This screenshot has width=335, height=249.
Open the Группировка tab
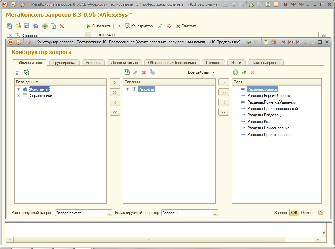[64, 63]
